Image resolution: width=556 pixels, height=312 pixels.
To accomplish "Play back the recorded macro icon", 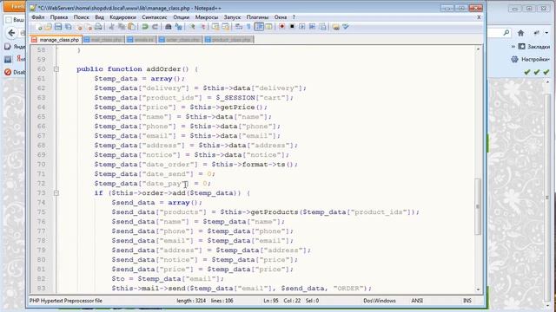I will coord(302,27).
